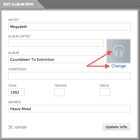The image size is (140, 140).
Task: Click into the Album field Countdown To Extinction
Action: point(56,59)
